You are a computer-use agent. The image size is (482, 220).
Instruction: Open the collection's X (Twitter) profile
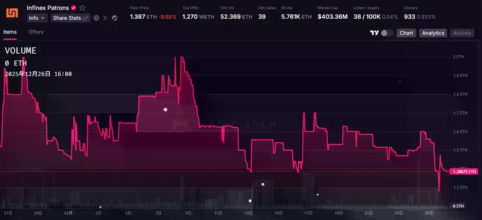[x=105, y=18]
